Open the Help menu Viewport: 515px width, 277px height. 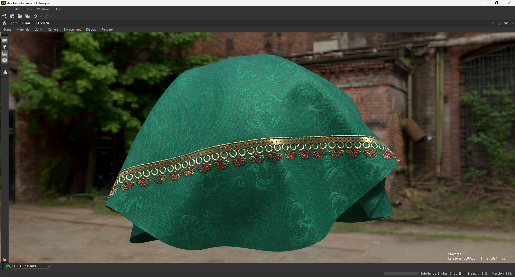(x=58, y=9)
